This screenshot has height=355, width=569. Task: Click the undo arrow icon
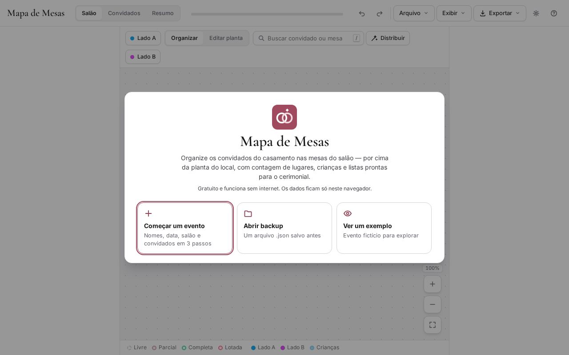[362, 13]
